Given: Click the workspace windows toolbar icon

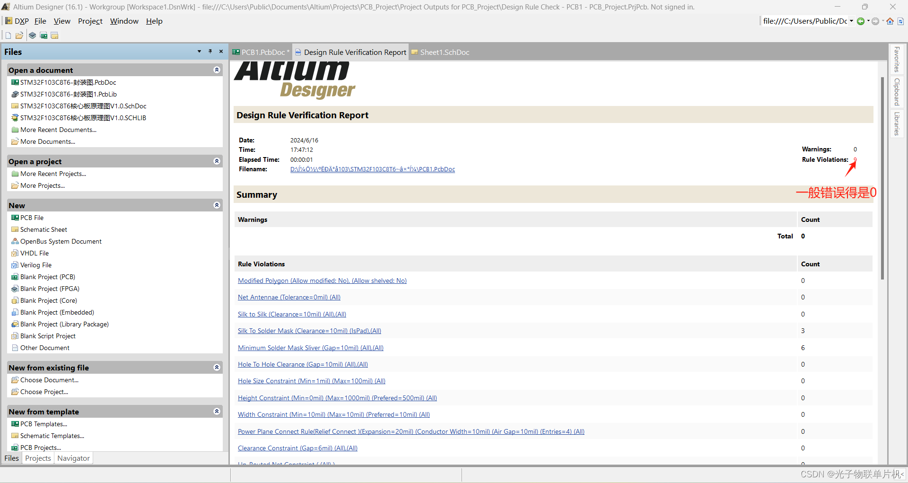Looking at the screenshot, I should [55, 35].
